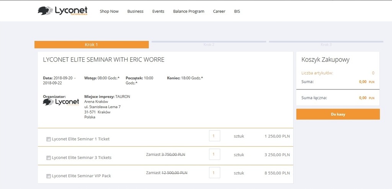The height and width of the screenshot is (189, 392).
Task: Click the Początek 10:00 text
Action: click(x=139, y=81)
